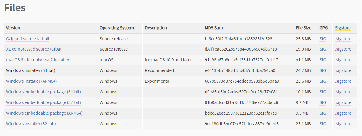Screen dimensions: 362x136
Task: Open .sigstore for Windows embeddable package (64-bit)
Action: (x=343, y=92)
